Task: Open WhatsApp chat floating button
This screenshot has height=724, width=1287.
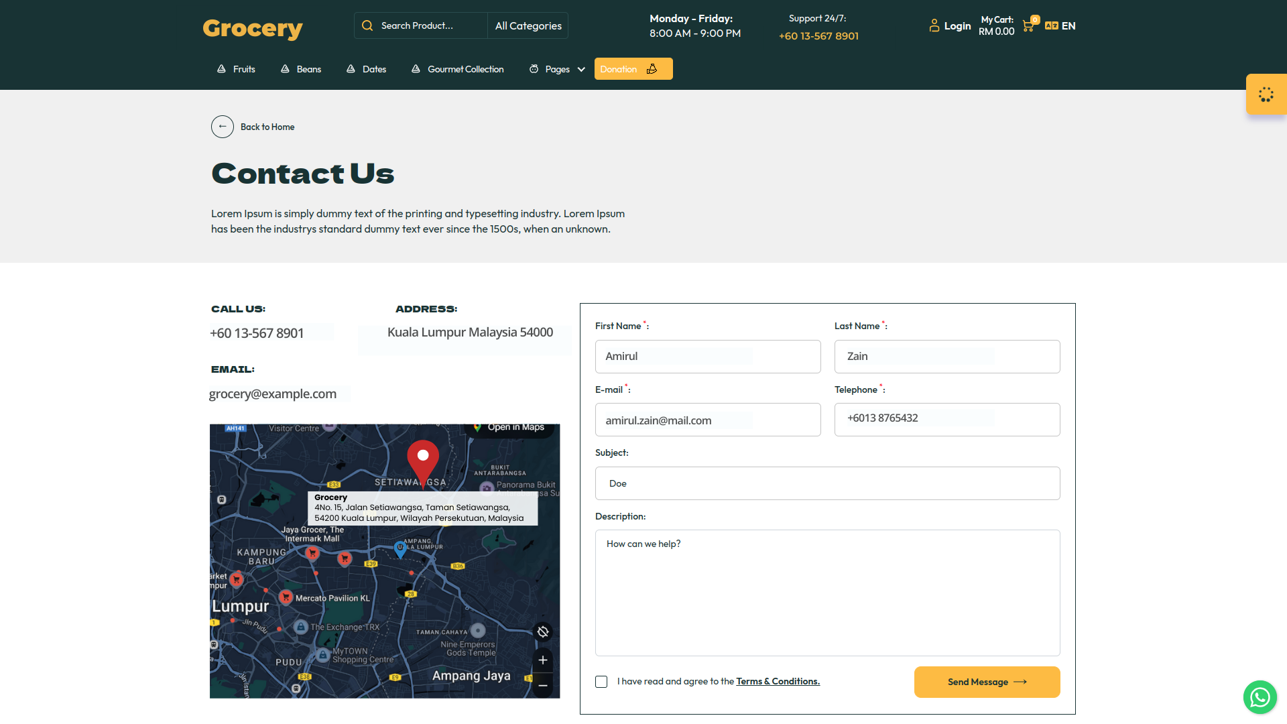Action: [1260, 698]
